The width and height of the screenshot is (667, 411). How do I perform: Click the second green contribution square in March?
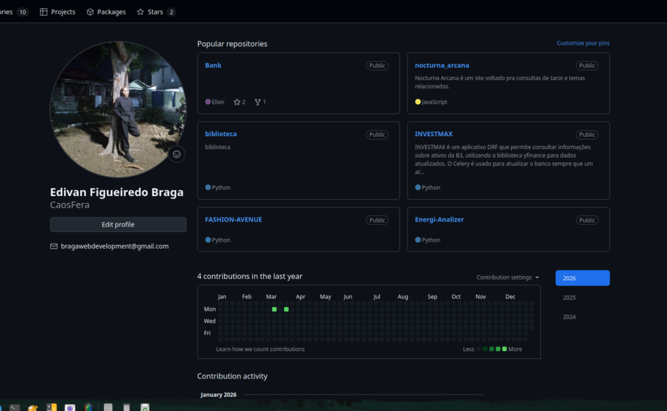287,309
